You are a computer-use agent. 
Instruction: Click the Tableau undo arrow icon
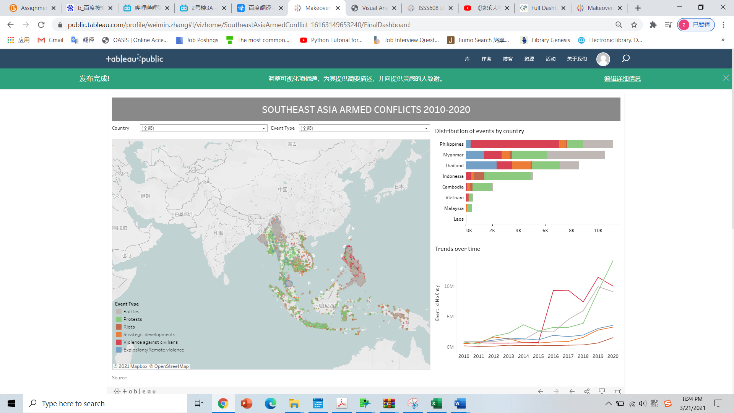541,391
